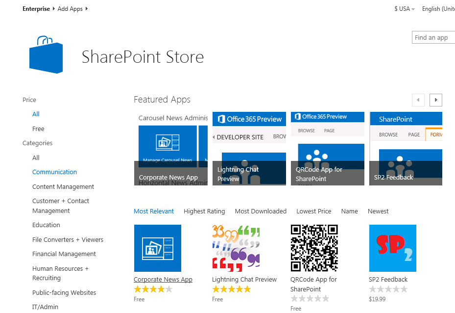Open the Corporate News App icon tile

pos(158,248)
